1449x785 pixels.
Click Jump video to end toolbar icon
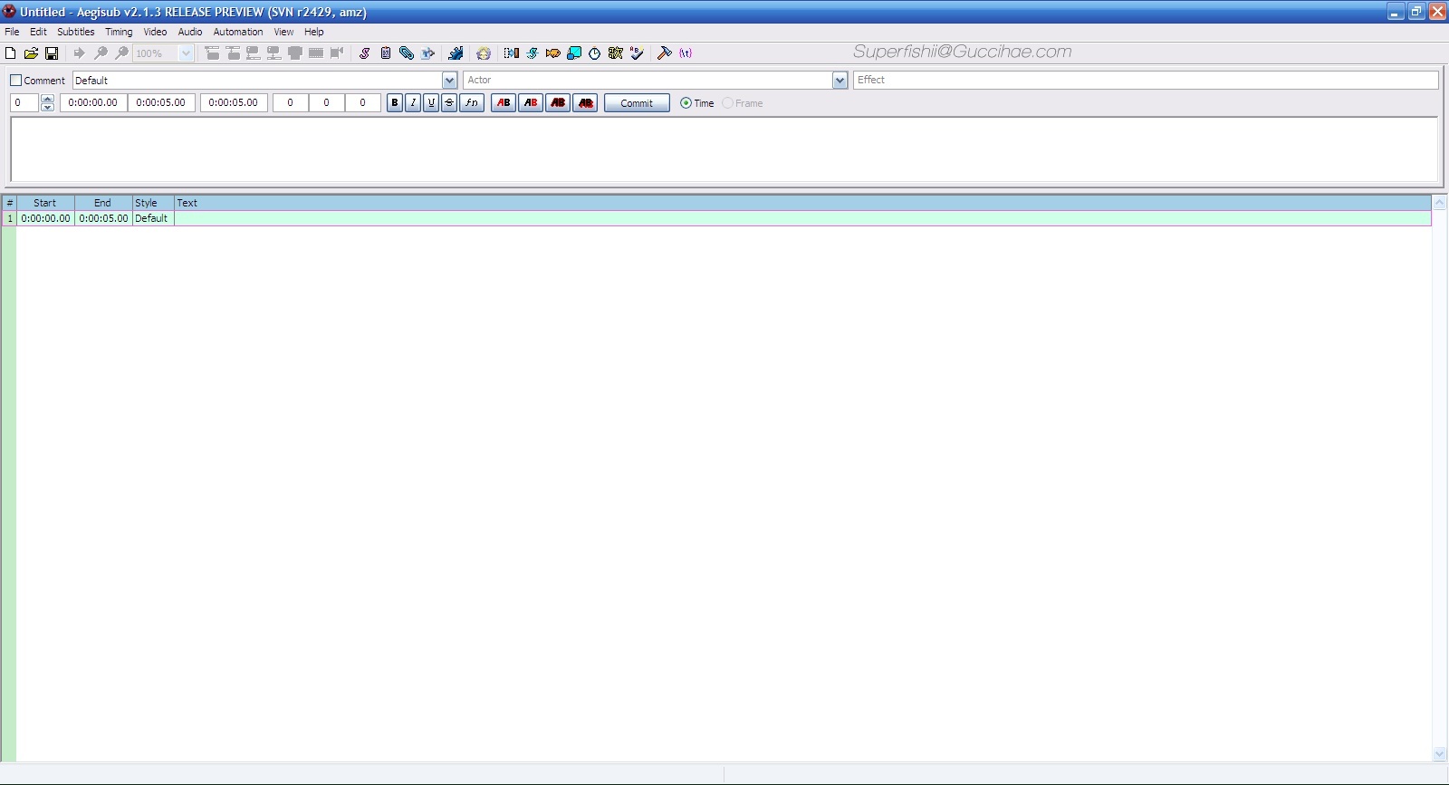click(233, 53)
